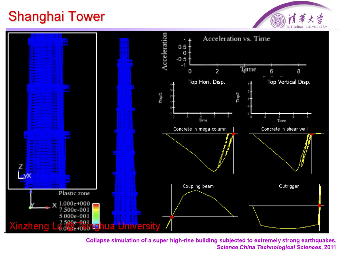Screen dimensions: 340x255
Task: Click the "Coupling beam" label
Action: pos(198,186)
